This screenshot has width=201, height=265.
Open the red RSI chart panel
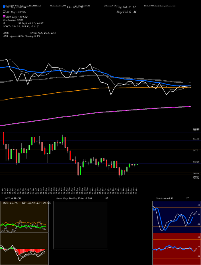tap(176, 249)
